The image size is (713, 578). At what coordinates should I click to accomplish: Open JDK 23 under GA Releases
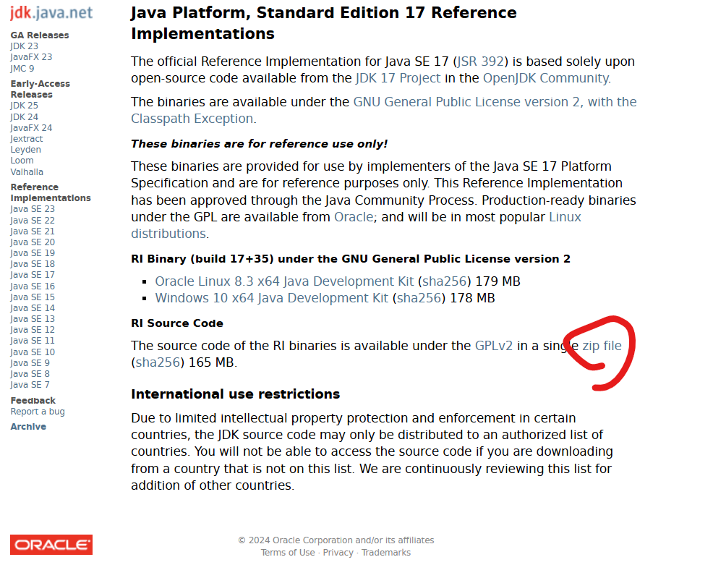pyautogui.click(x=24, y=46)
